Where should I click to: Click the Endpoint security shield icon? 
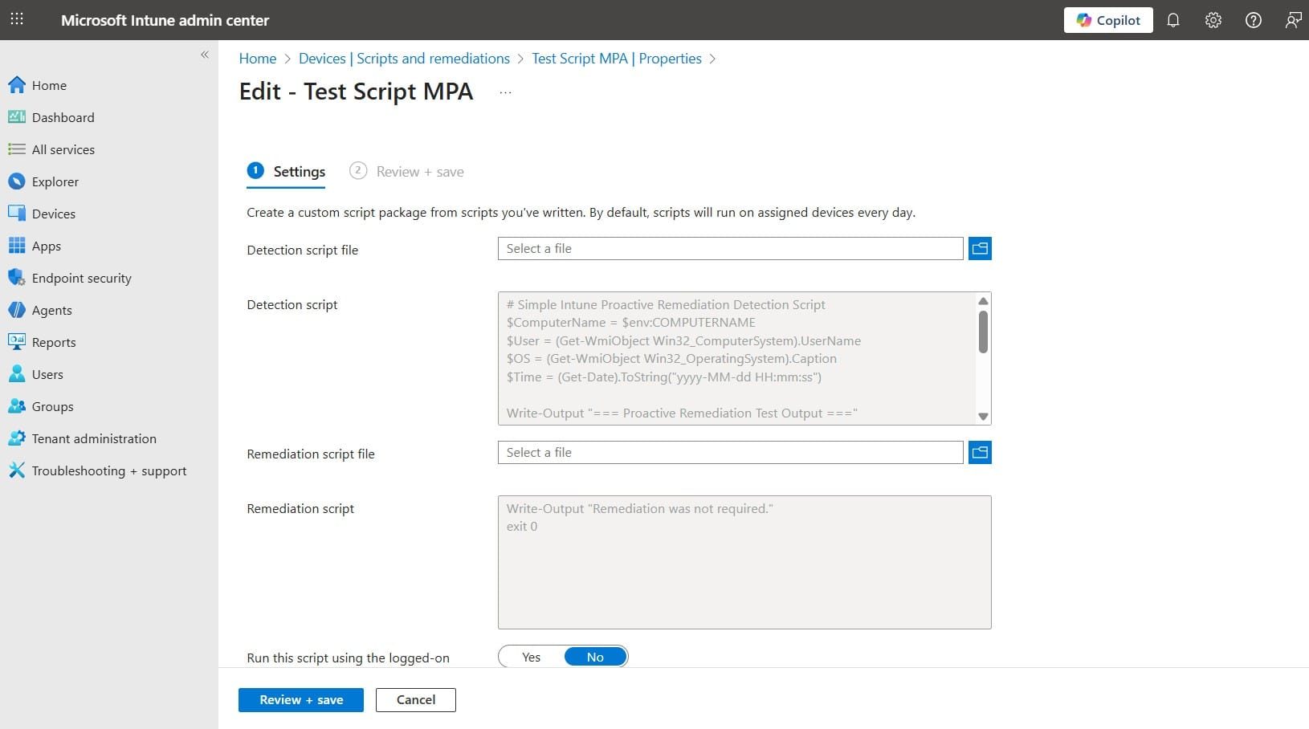(17, 278)
